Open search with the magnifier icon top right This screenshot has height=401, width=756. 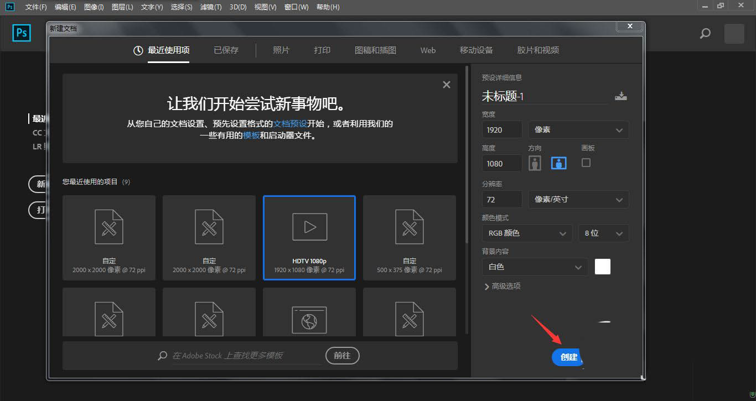click(705, 33)
